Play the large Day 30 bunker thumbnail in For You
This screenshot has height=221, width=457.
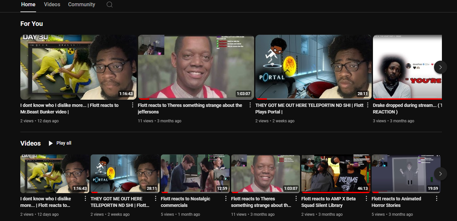(78, 67)
